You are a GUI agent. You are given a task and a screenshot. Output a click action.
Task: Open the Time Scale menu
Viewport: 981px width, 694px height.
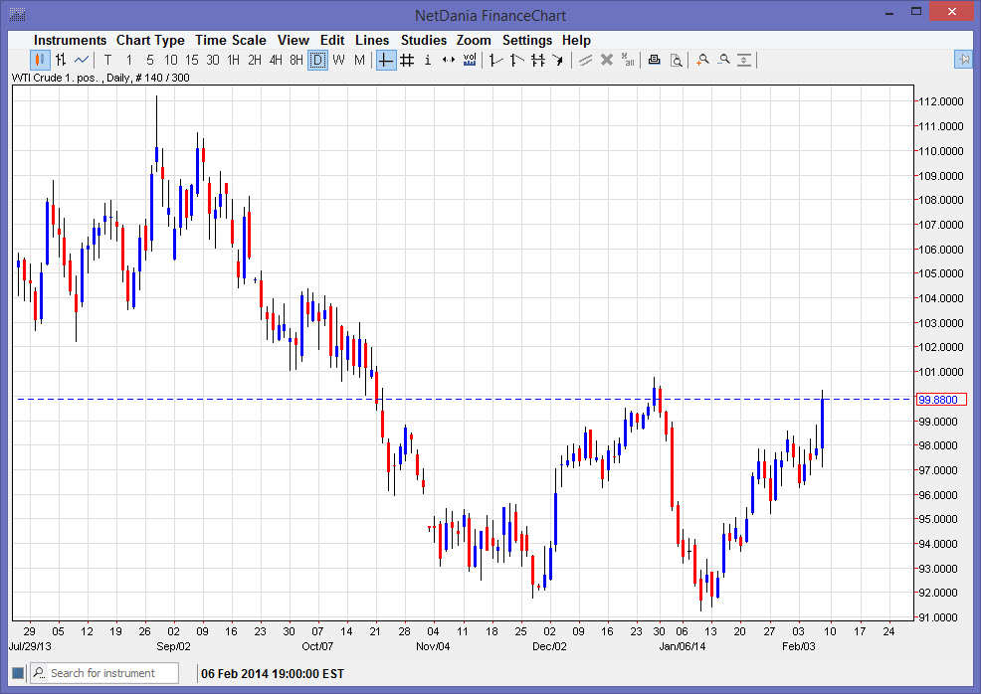tap(230, 40)
